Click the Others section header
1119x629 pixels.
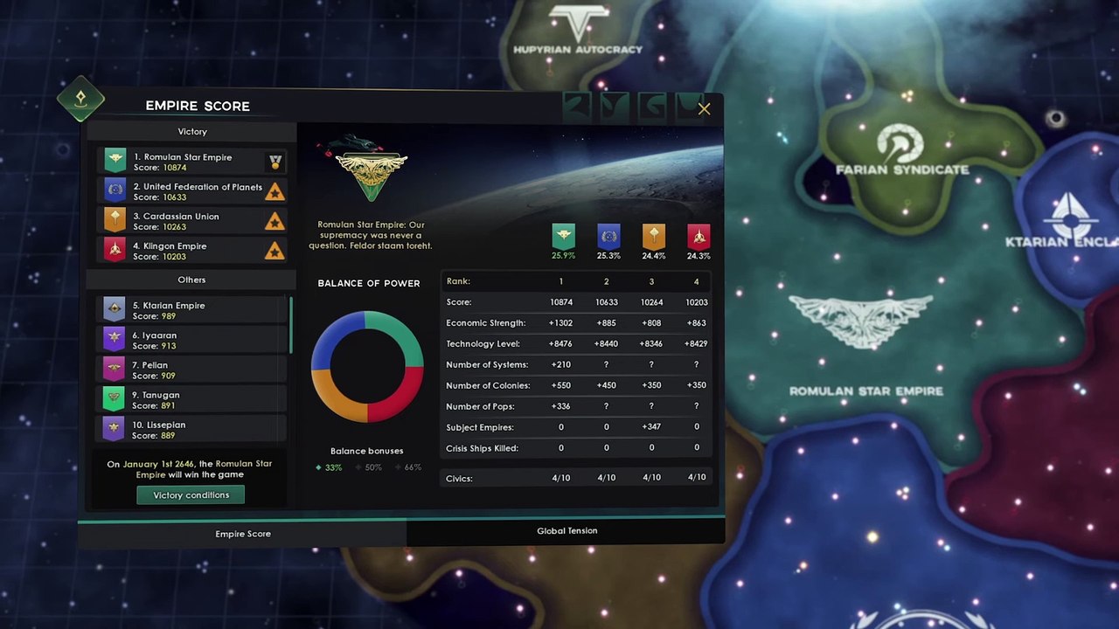[x=191, y=280]
